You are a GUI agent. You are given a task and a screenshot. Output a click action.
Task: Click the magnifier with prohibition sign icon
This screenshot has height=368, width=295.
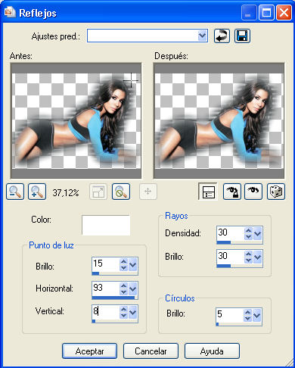coord(121,192)
